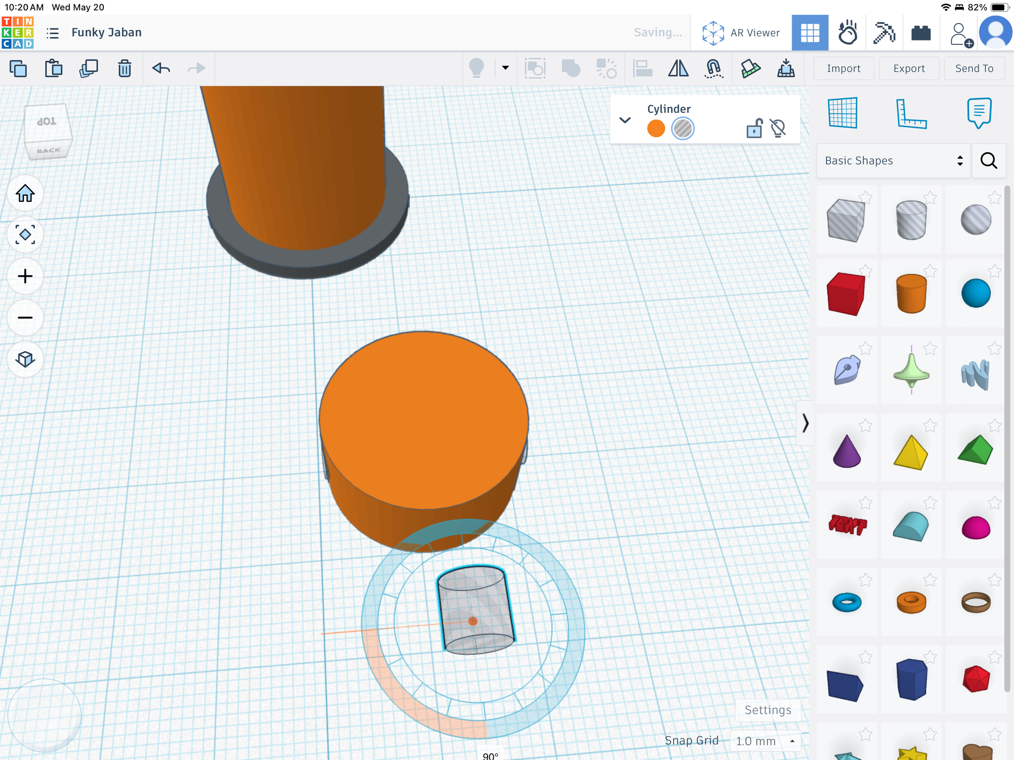Favorite the purple Cone star

(x=865, y=425)
